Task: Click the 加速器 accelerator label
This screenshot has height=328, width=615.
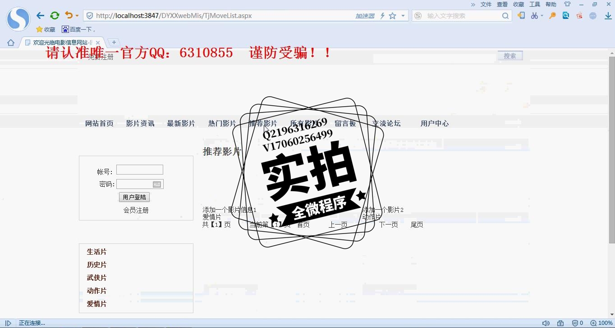Action: 365,16
